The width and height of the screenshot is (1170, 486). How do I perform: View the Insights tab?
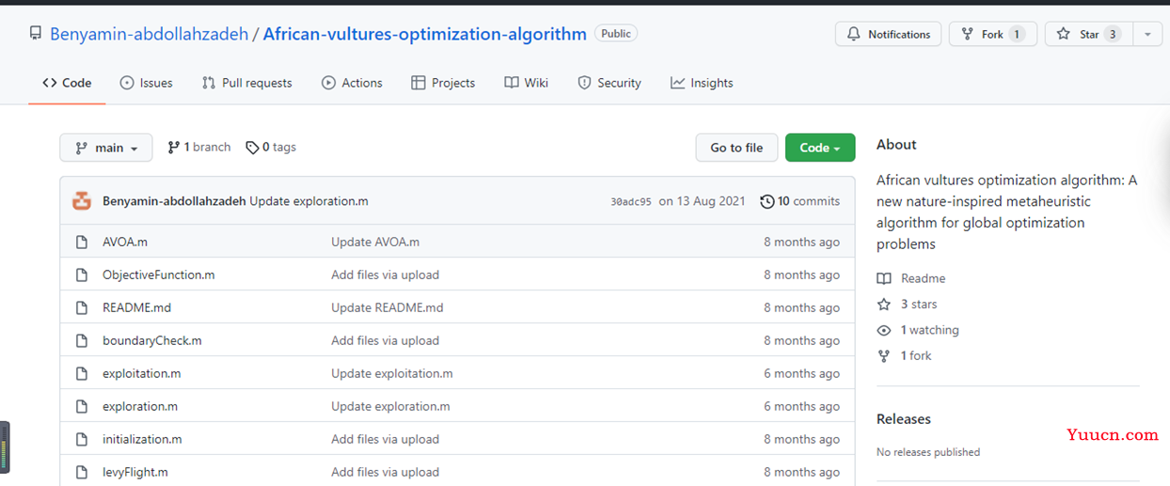coord(702,83)
